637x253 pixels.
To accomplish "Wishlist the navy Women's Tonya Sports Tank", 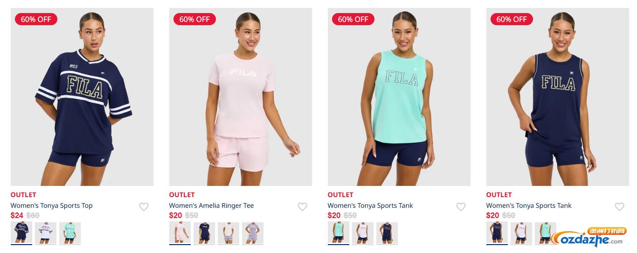I will click(619, 206).
